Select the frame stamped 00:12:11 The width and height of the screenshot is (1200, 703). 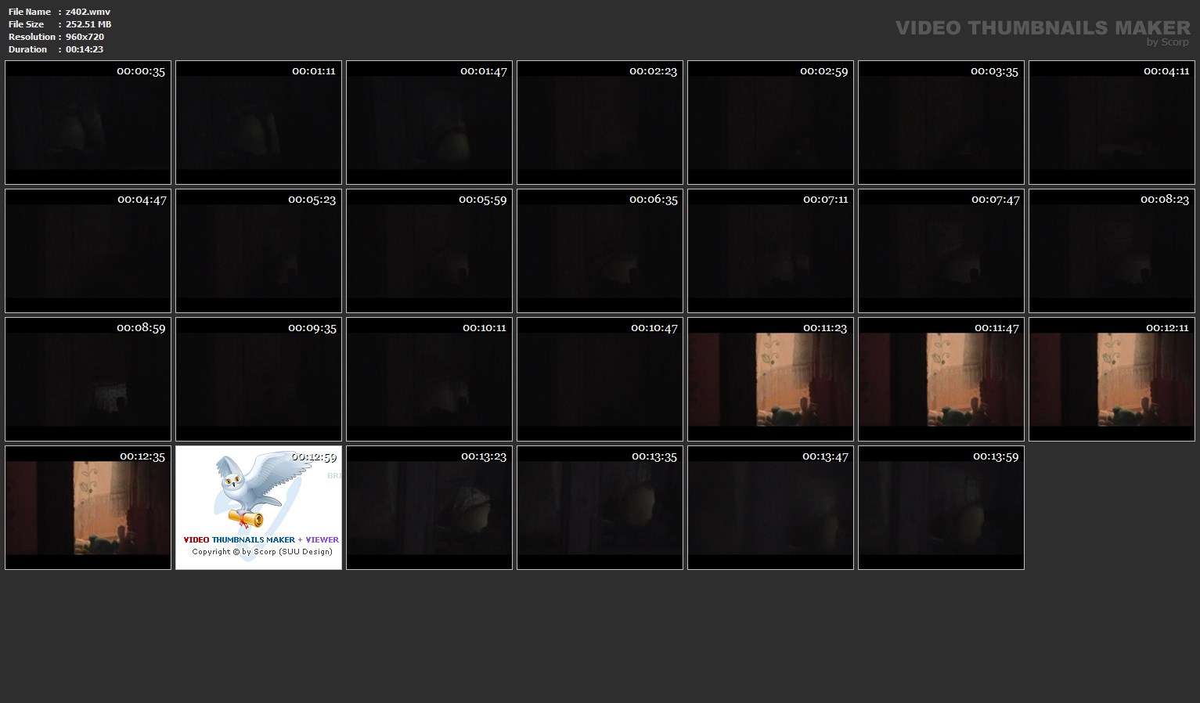click(x=1112, y=380)
